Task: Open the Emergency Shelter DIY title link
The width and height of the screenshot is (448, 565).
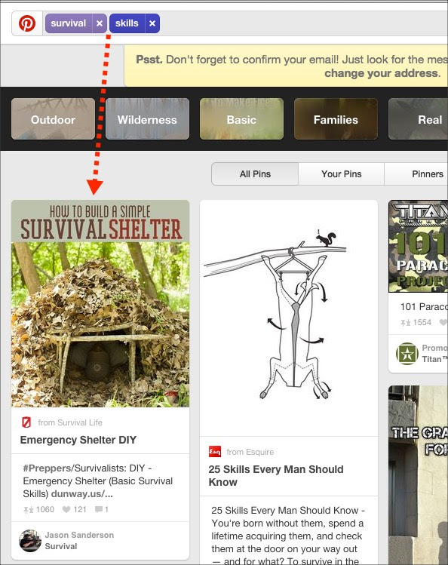Action: (x=78, y=440)
